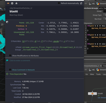Click expression line 'if(@id % 3 == 1){'

pyautogui.click(x=96, y=35)
